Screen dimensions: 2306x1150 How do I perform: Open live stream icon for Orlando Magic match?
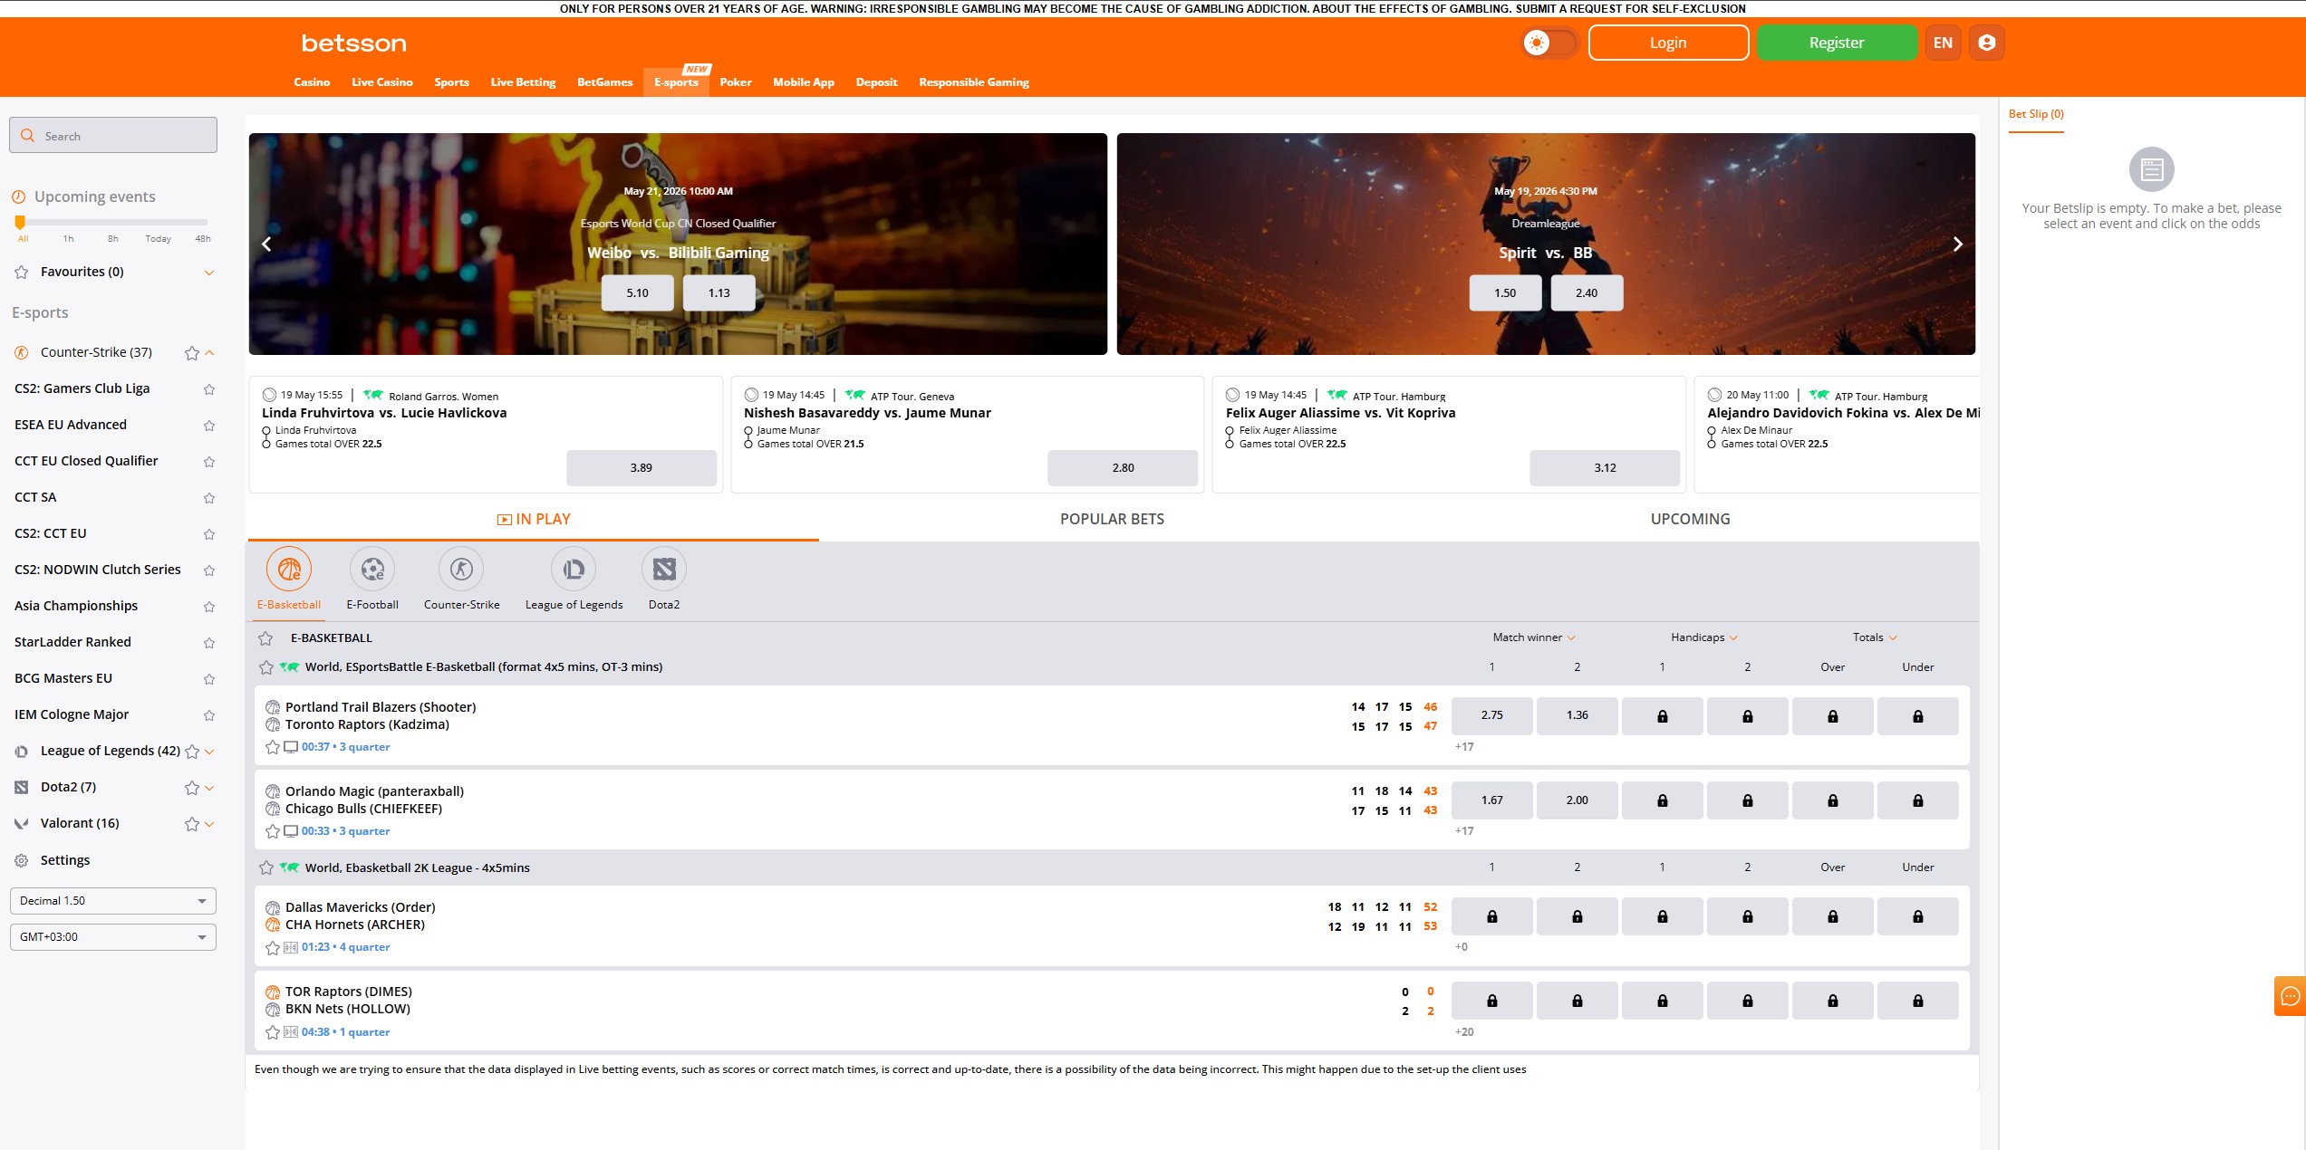(x=291, y=831)
